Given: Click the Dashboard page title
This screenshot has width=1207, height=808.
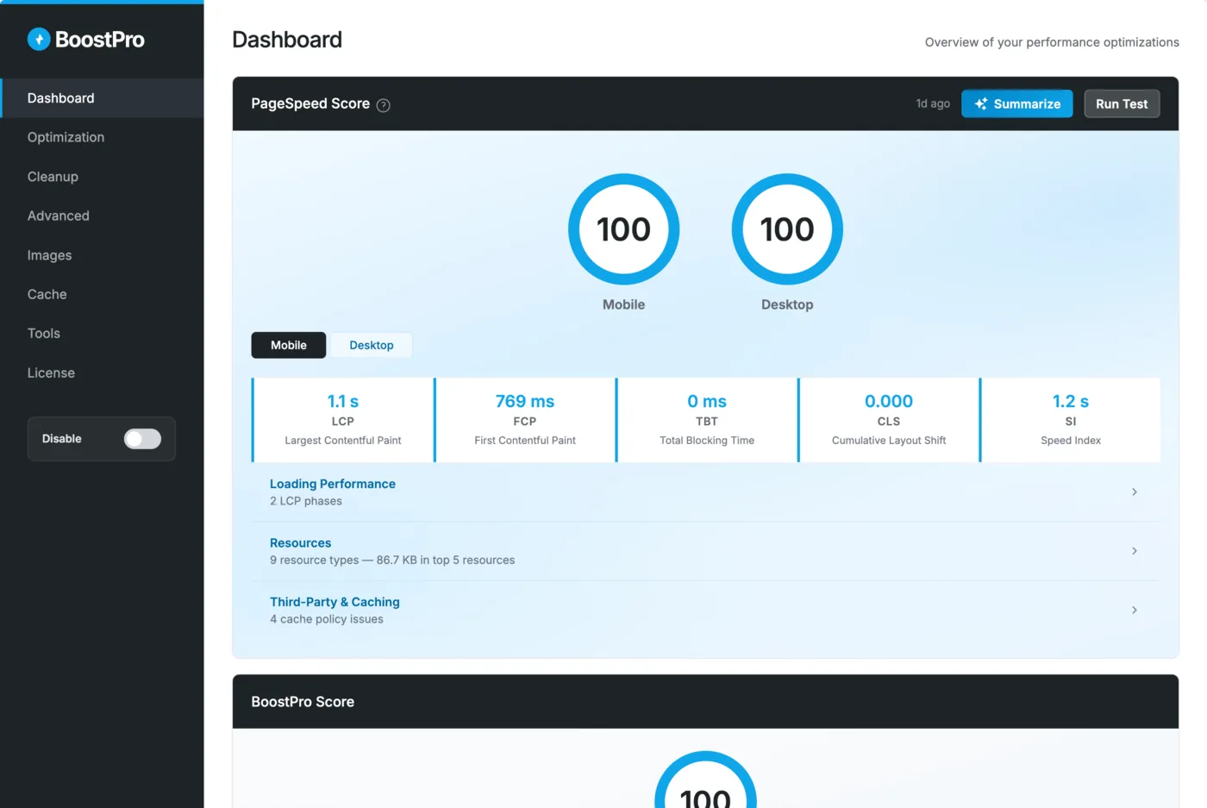Looking at the screenshot, I should point(287,40).
